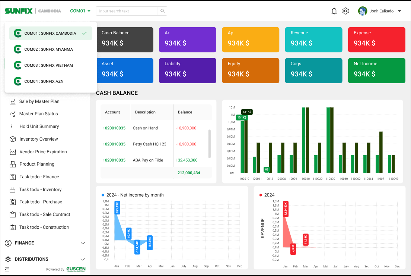Image resolution: width=411 pixels, height=276 pixels.
Task: Click the COM04 company logo icon
Action: click(x=17, y=81)
